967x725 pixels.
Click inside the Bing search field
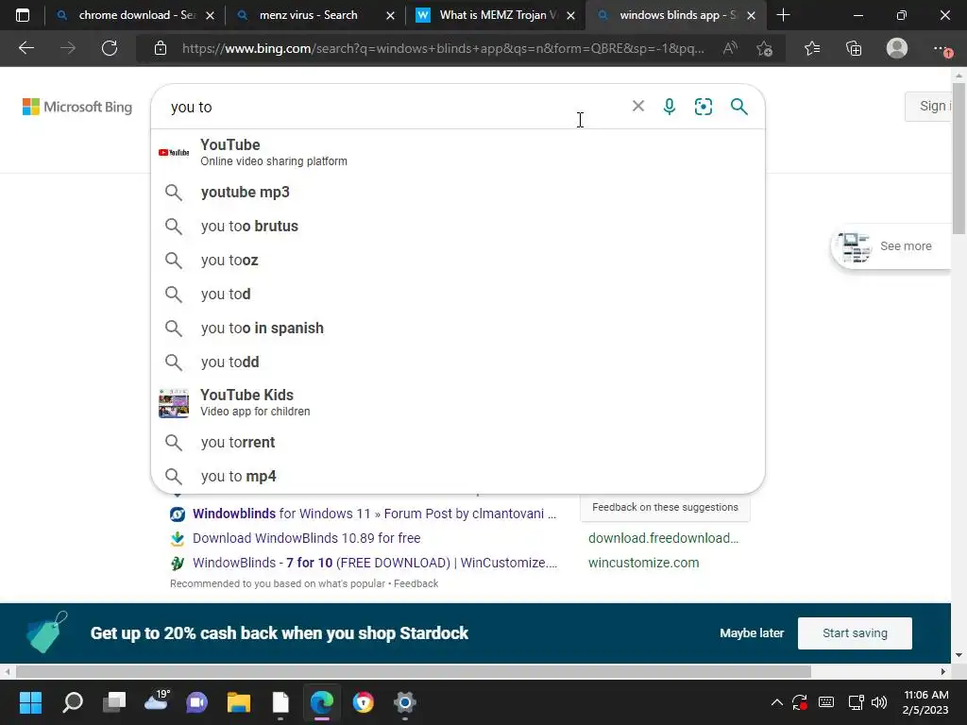tap(395, 107)
